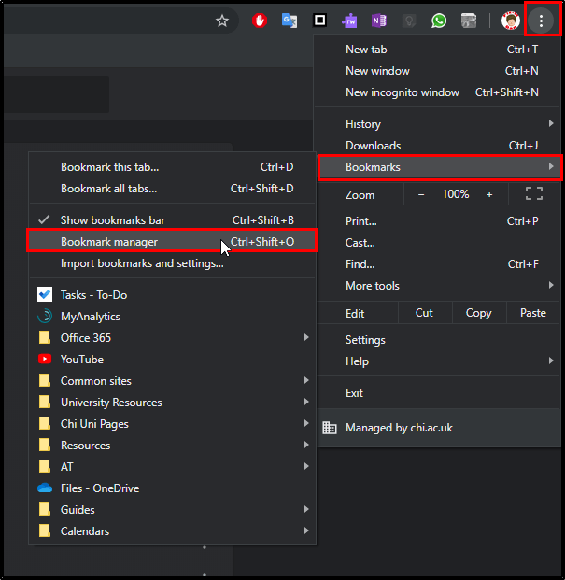Open a New incognito window
This screenshot has height=580, width=565.
click(x=439, y=92)
